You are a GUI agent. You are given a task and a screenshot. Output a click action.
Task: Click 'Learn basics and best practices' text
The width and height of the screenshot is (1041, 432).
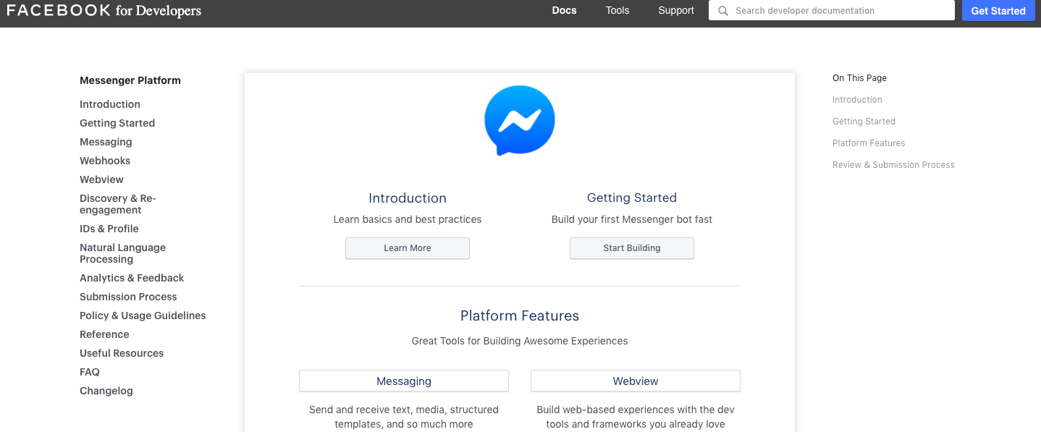click(x=408, y=219)
